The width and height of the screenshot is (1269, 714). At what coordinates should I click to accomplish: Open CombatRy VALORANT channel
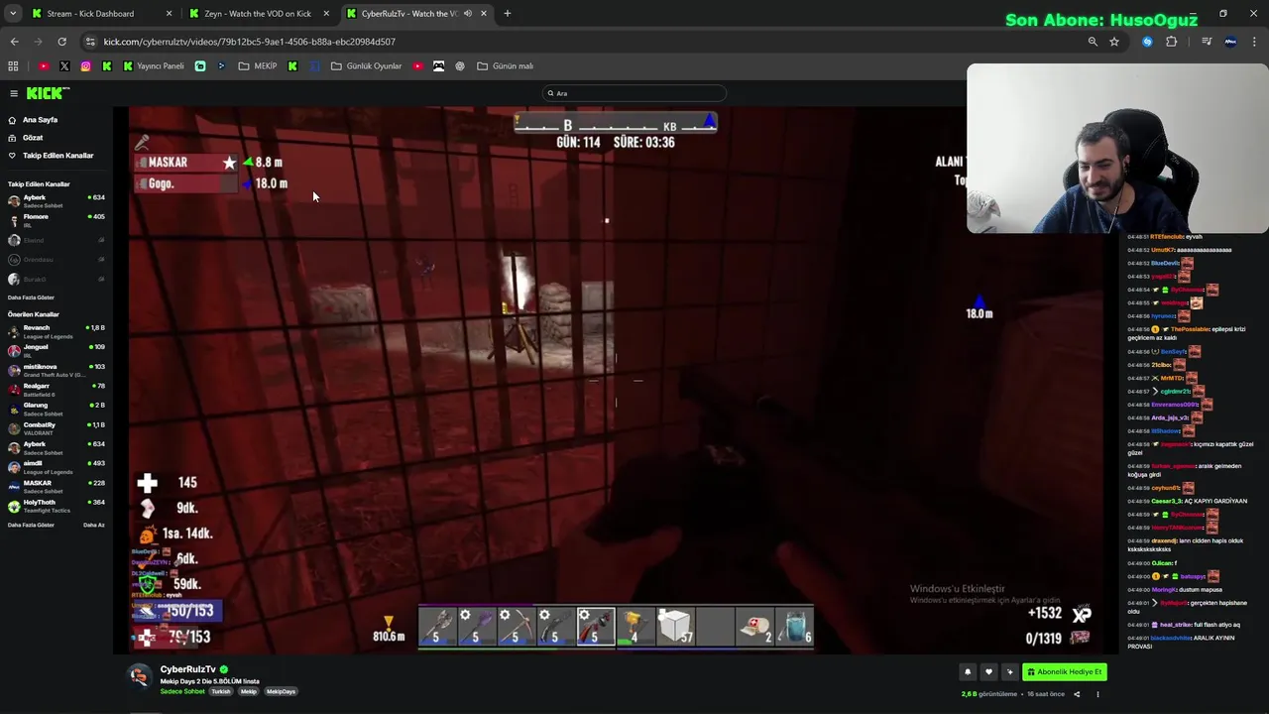(57, 427)
